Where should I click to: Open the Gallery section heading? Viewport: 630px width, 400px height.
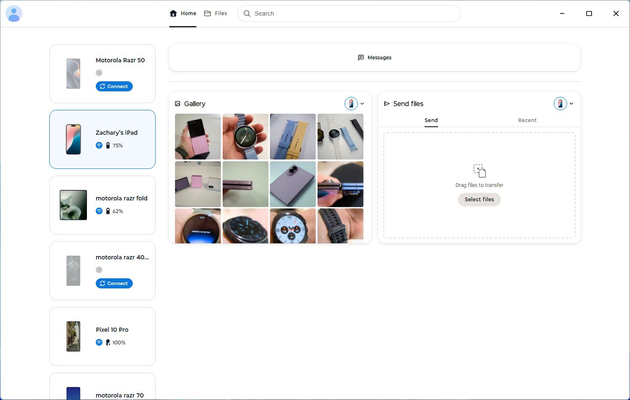(x=190, y=104)
